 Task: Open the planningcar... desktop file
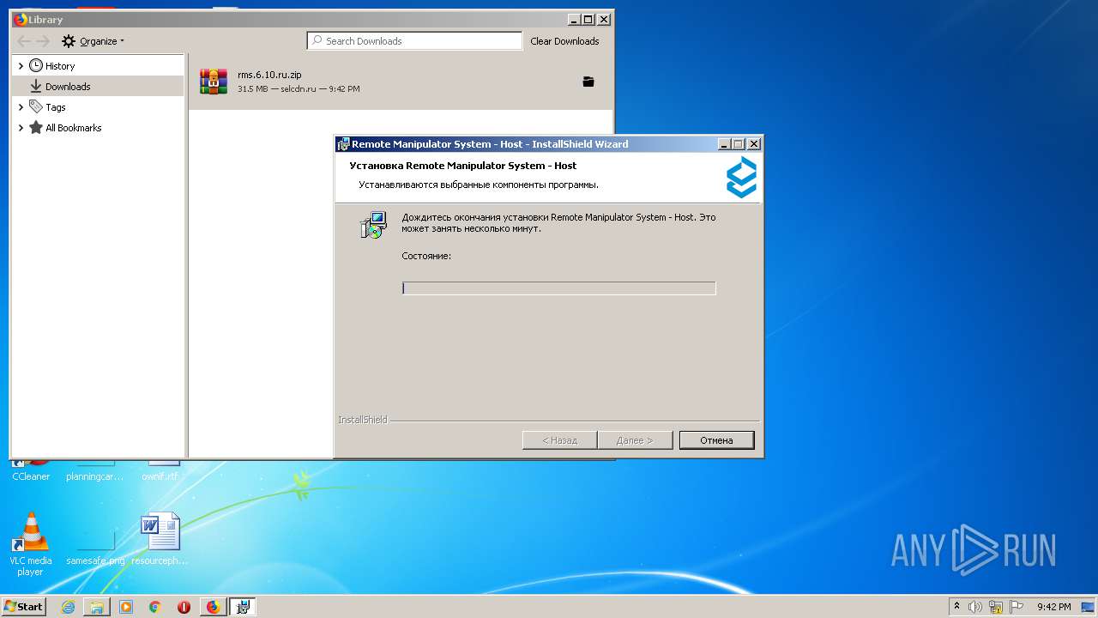(95, 470)
